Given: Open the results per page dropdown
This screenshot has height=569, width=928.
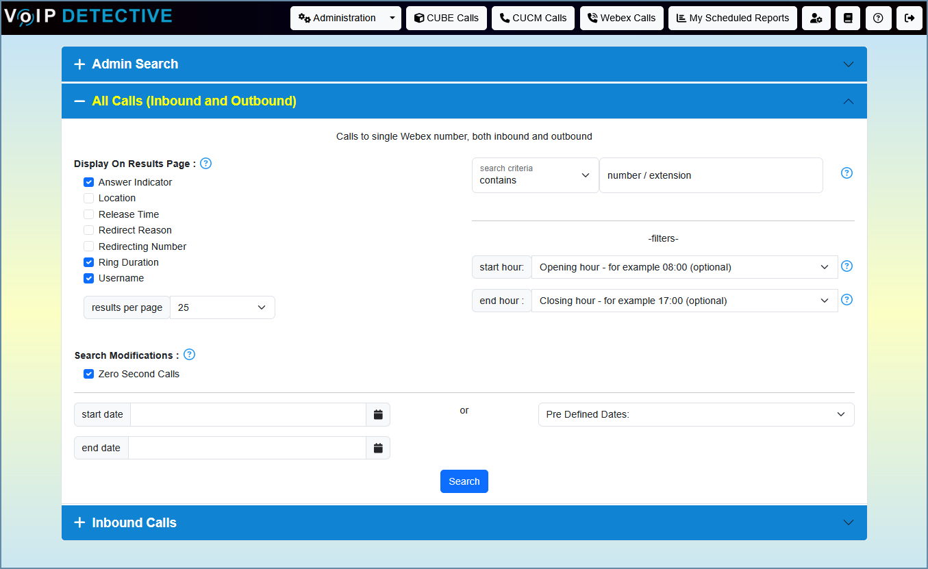Looking at the screenshot, I should (222, 307).
